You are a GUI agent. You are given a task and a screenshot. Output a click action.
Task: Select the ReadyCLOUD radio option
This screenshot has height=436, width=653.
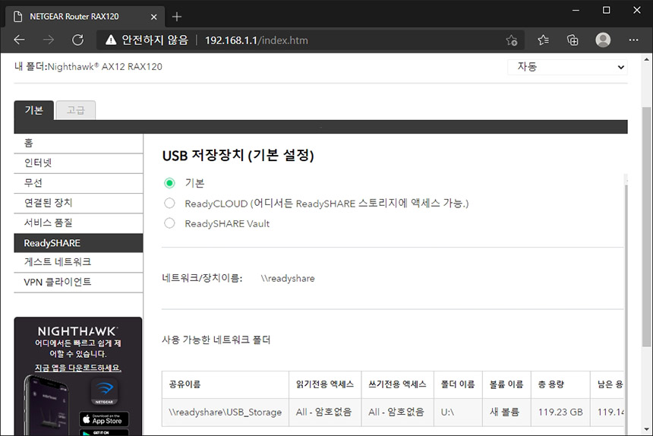pyautogui.click(x=169, y=204)
